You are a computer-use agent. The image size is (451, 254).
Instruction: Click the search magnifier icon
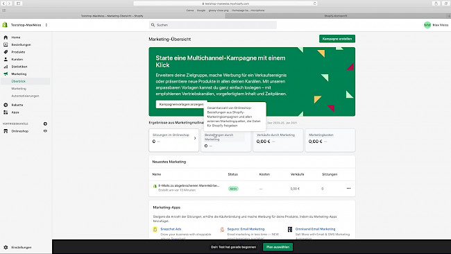click(x=153, y=25)
